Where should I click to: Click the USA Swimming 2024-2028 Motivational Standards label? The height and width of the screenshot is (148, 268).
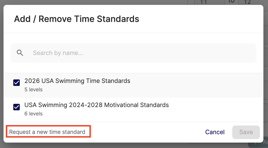[x=96, y=105]
